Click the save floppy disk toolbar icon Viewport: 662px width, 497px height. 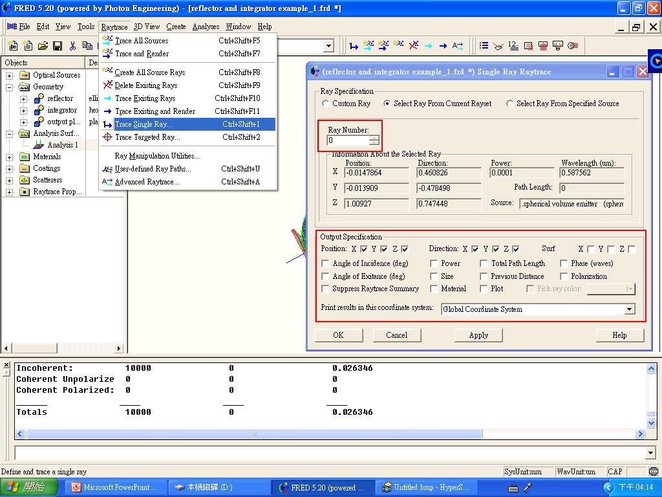click(58, 46)
